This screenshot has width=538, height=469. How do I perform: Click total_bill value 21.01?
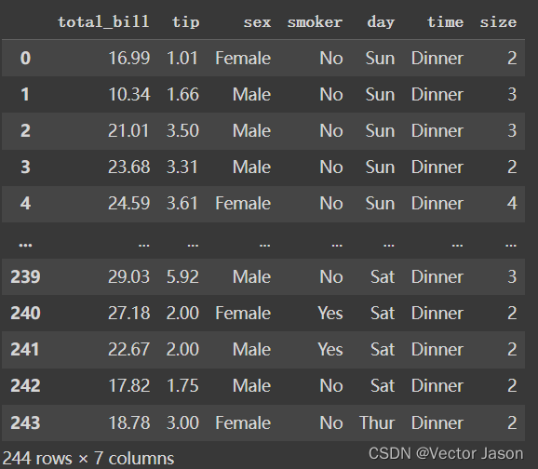128,130
